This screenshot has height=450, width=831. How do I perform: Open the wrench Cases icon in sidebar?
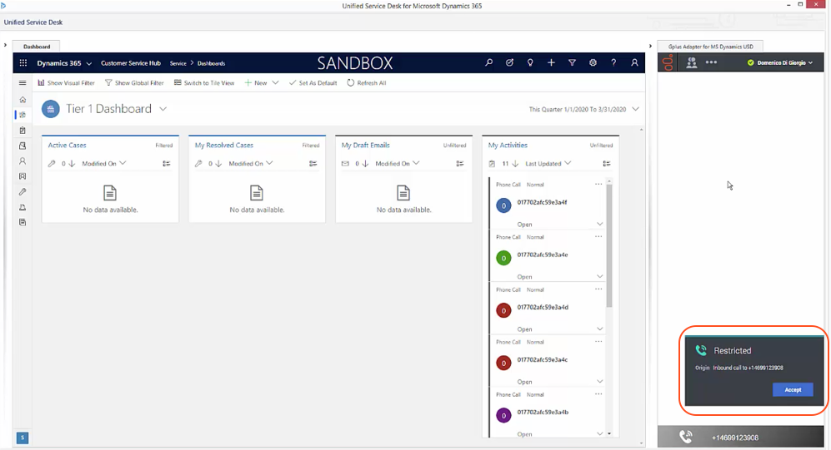[23, 191]
